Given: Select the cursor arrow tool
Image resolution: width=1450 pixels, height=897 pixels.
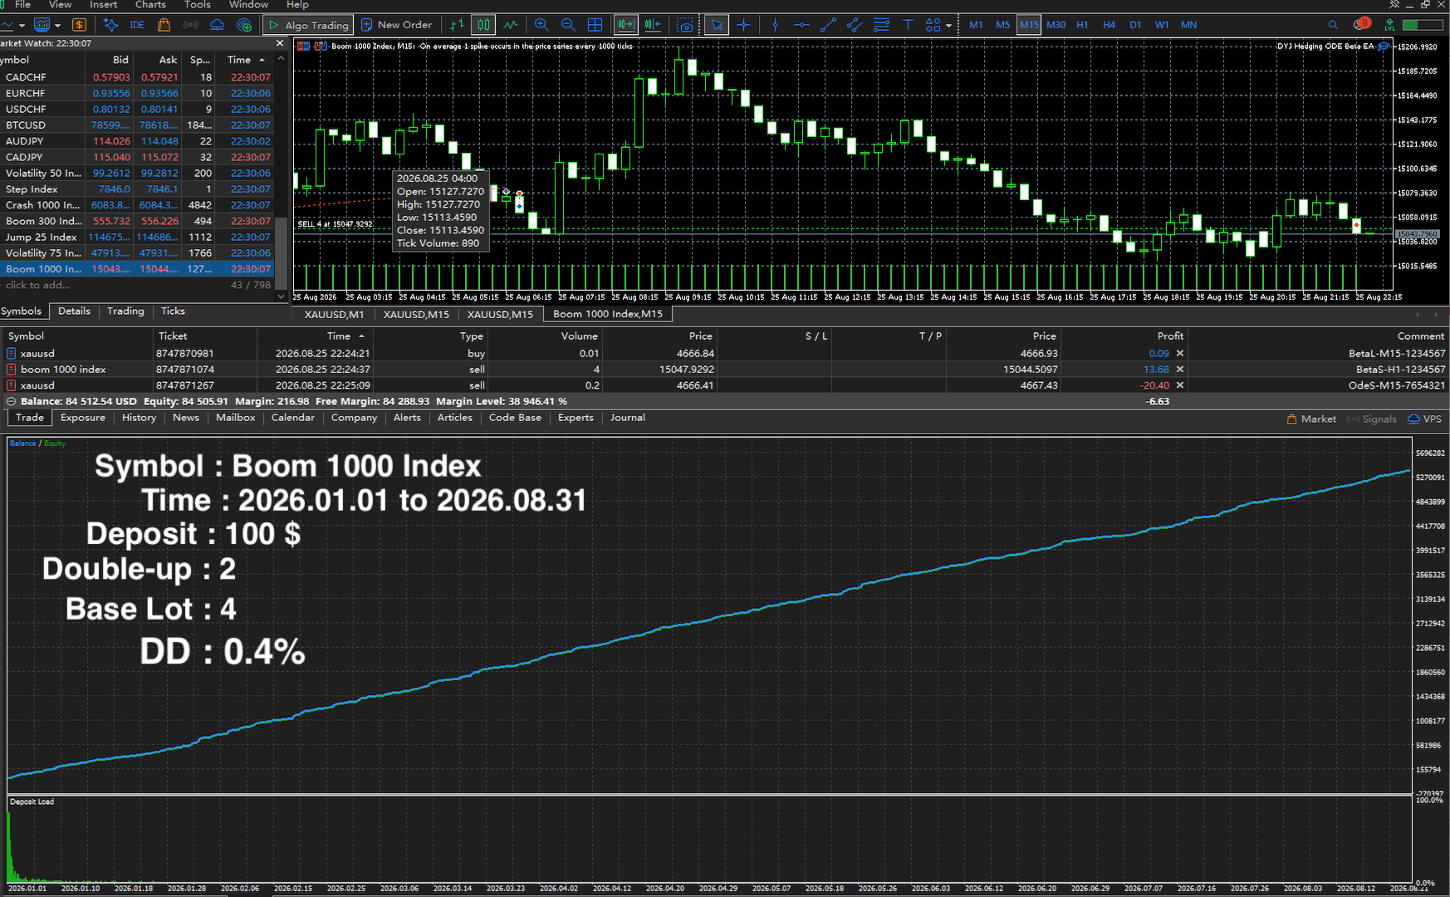Looking at the screenshot, I should coord(717,25).
